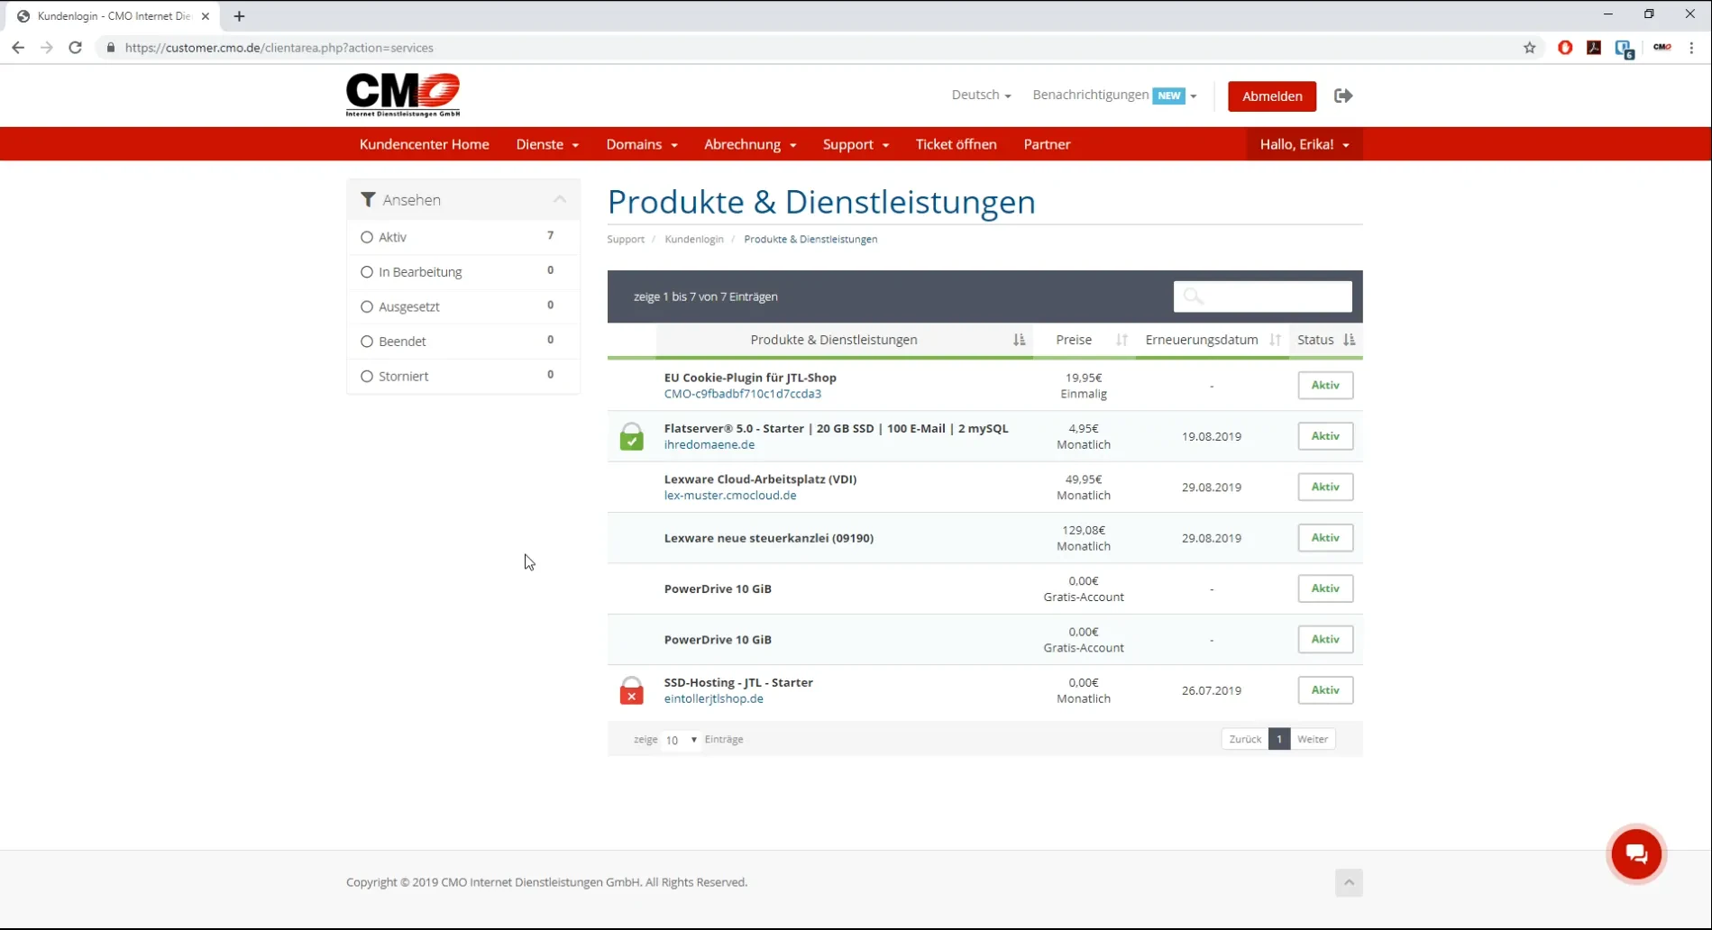Click the CMO extension icon in the browser toolbar
This screenshot has width=1712, height=930.
tap(1662, 48)
